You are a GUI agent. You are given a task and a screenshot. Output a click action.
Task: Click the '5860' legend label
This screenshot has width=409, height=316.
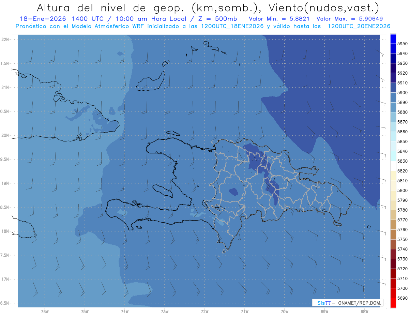coord(402,132)
